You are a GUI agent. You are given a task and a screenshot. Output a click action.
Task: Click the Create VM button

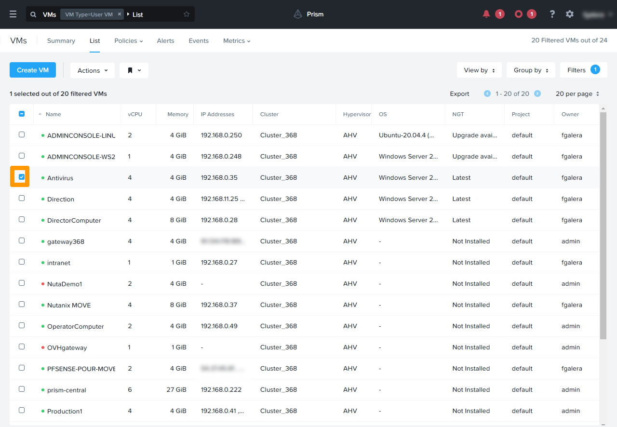[32, 70]
